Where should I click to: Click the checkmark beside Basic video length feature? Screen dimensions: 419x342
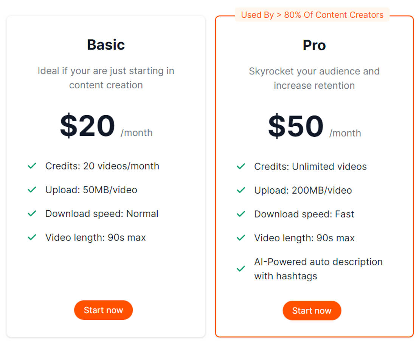click(x=32, y=237)
